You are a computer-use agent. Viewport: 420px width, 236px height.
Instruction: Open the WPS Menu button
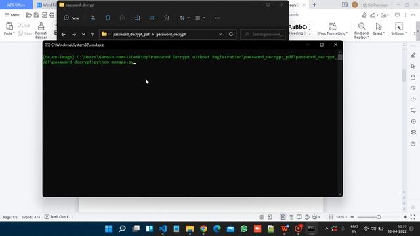click(12, 15)
